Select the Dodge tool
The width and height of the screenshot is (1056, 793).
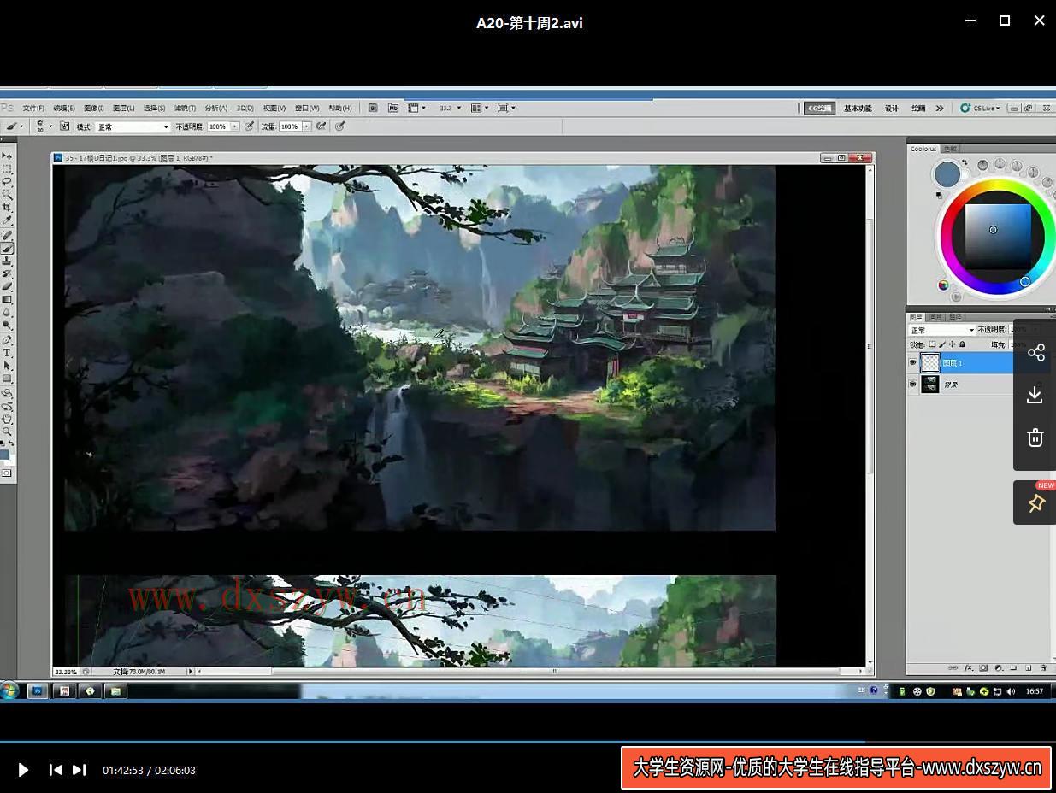click(x=7, y=325)
